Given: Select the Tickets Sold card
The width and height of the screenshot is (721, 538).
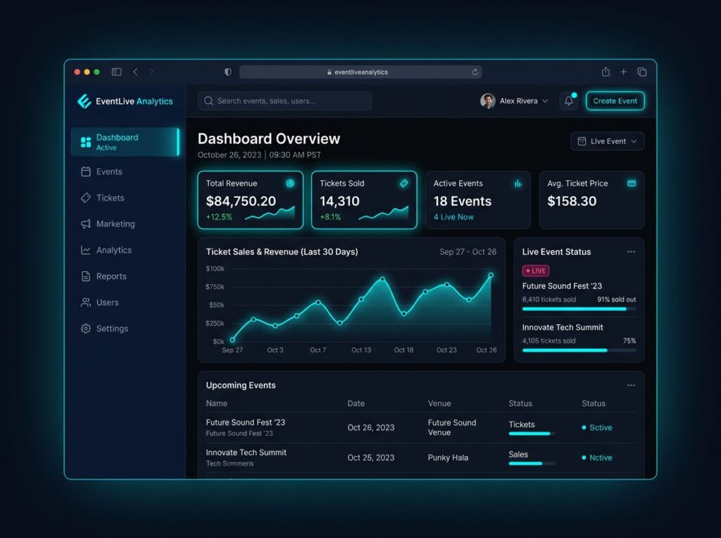Looking at the screenshot, I should coord(364,200).
